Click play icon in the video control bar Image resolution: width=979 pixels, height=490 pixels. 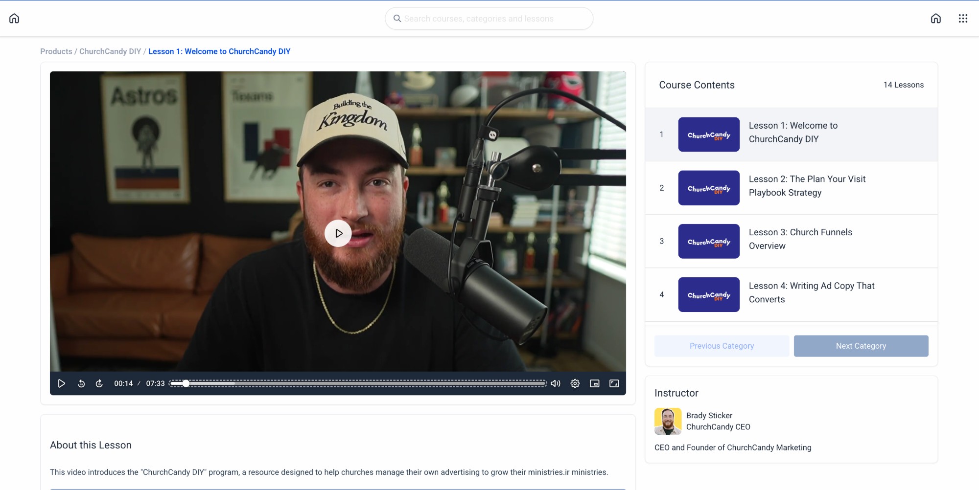pyautogui.click(x=62, y=383)
